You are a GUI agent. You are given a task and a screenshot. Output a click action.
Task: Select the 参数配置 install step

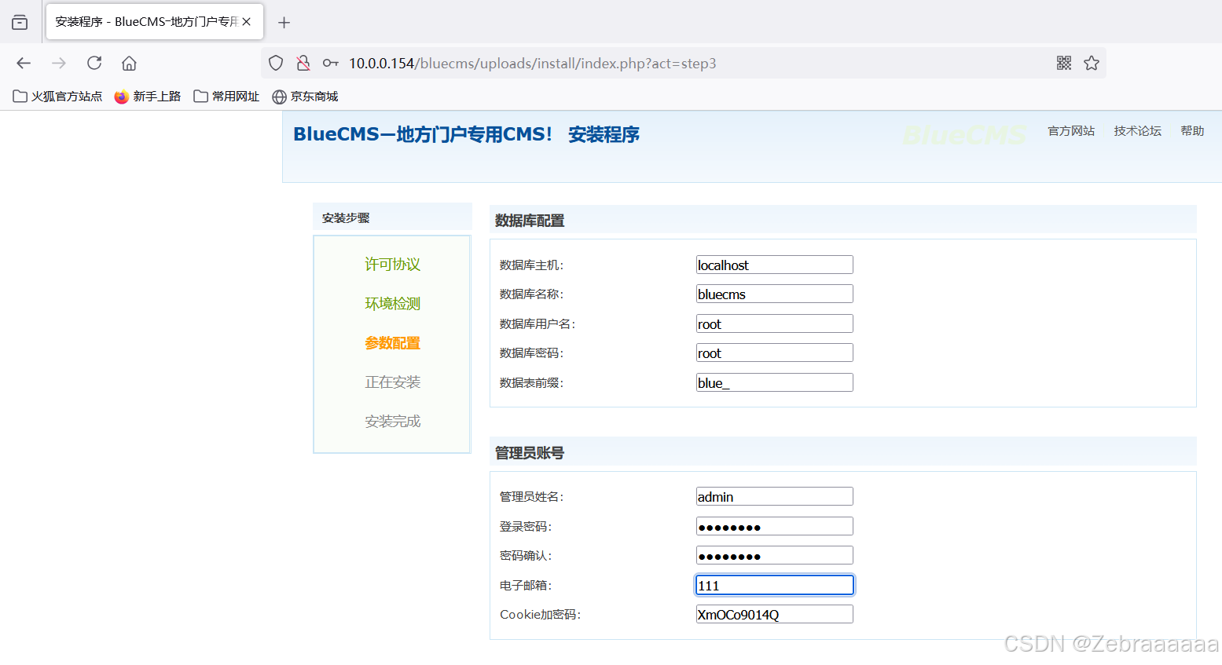pyautogui.click(x=392, y=343)
